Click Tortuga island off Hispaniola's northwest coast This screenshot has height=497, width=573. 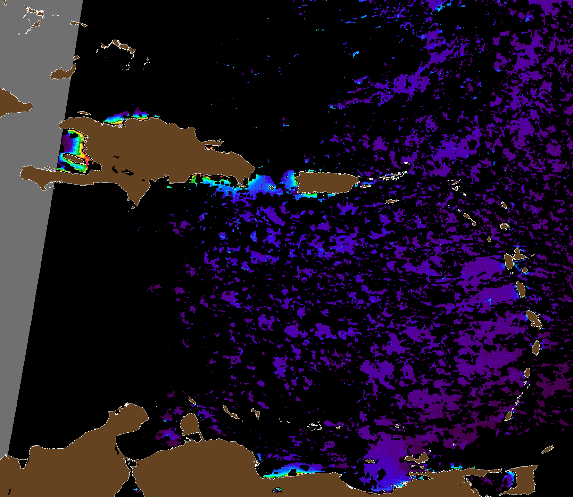[84, 113]
